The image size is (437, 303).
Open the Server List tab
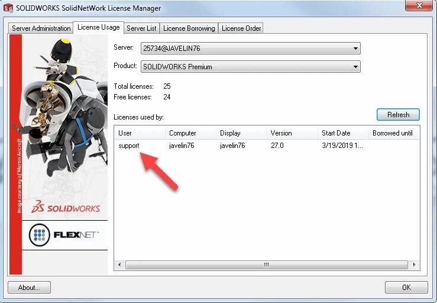click(141, 28)
